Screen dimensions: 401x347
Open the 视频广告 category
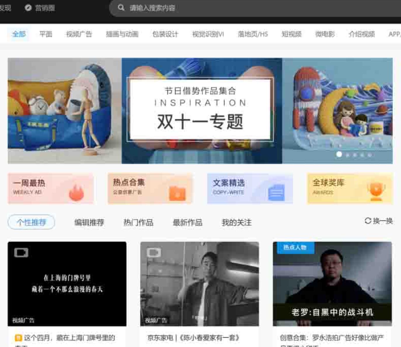coord(79,34)
